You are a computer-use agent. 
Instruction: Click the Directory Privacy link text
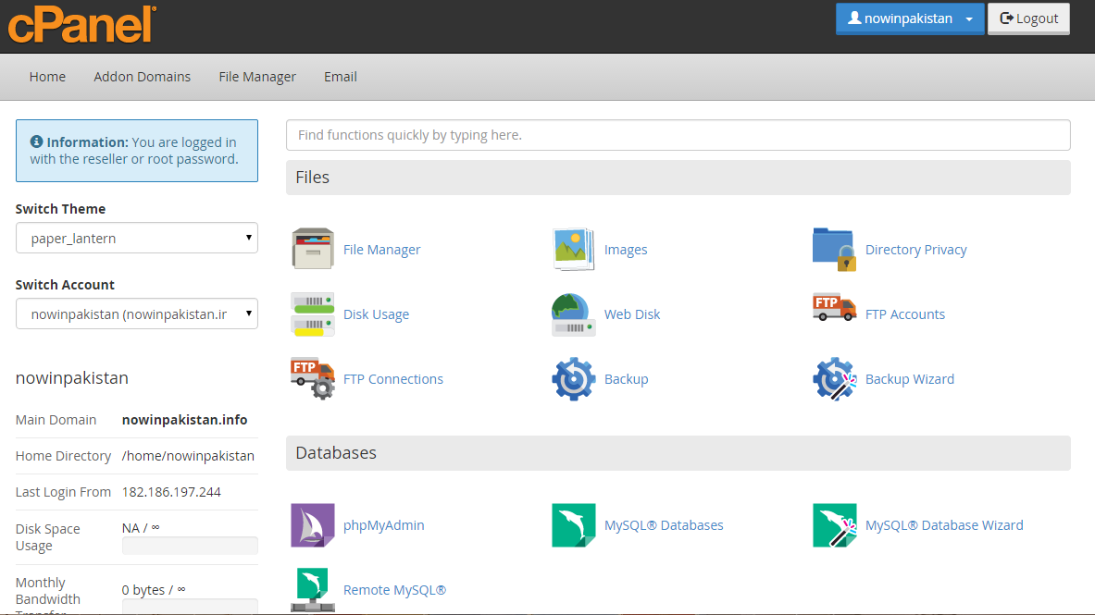(x=915, y=249)
